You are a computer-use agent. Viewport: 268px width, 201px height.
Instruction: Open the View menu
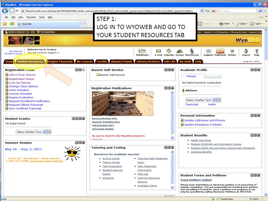coord(21,17)
